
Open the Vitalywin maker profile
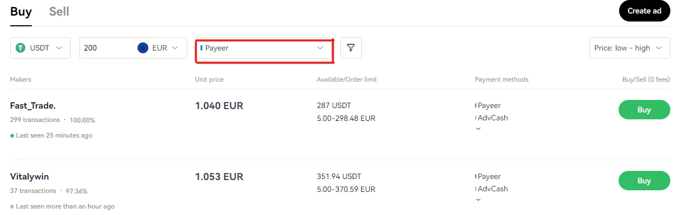click(x=30, y=176)
